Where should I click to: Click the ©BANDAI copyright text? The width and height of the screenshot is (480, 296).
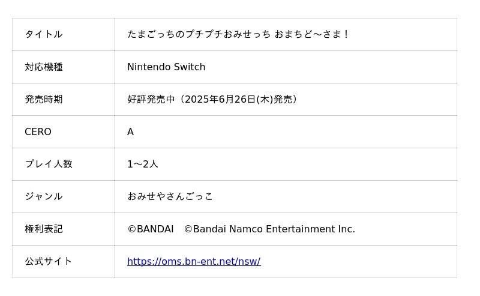click(150, 229)
